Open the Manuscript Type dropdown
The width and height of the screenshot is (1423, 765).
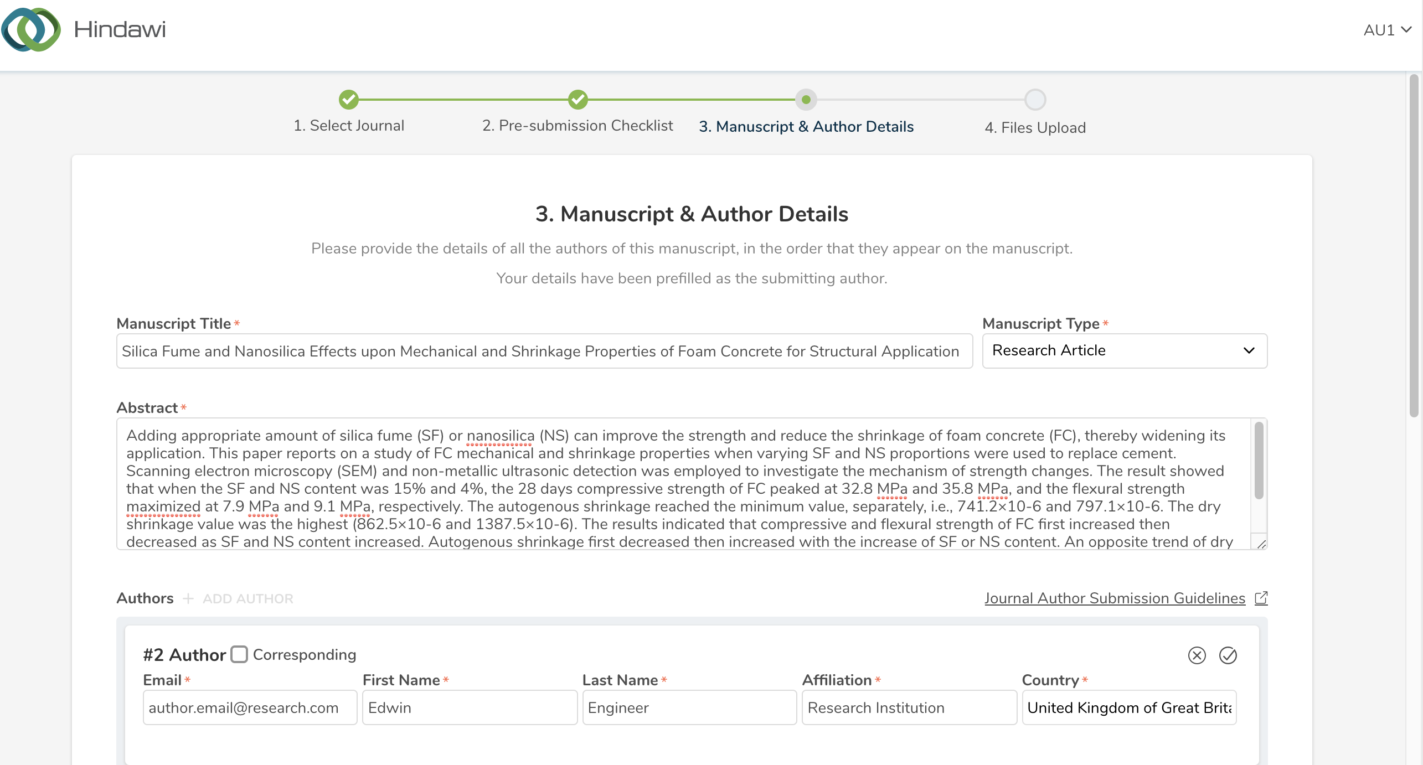pyautogui.click(x=1125, y=351)
